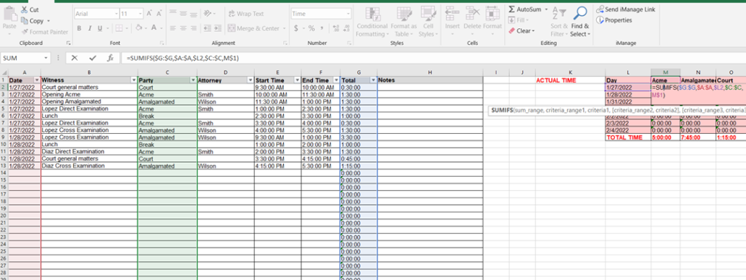Toggle Italic formatting button
This screenshot has height=280, width=746.
pos(89,28)
